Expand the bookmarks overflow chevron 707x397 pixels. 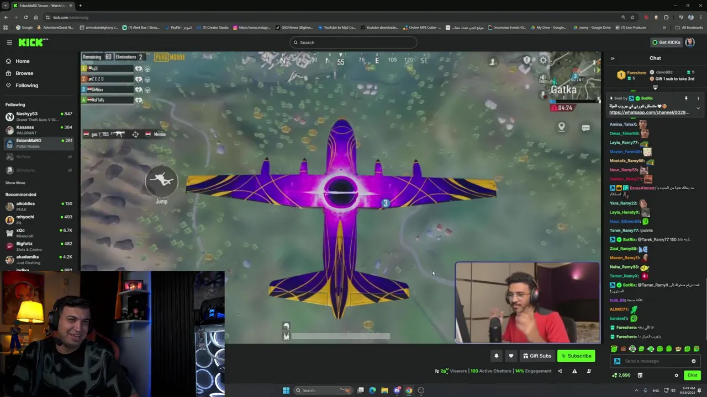tap(664, 28)
